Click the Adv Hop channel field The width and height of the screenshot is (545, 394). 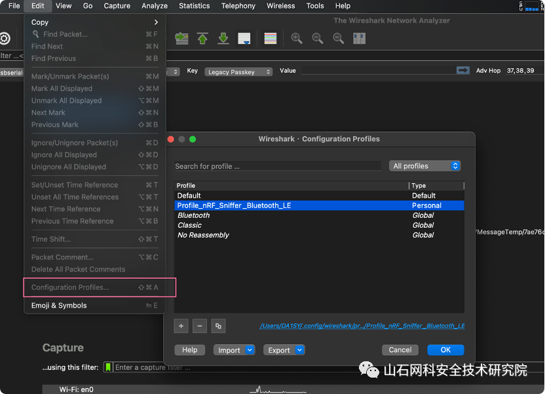523,71
